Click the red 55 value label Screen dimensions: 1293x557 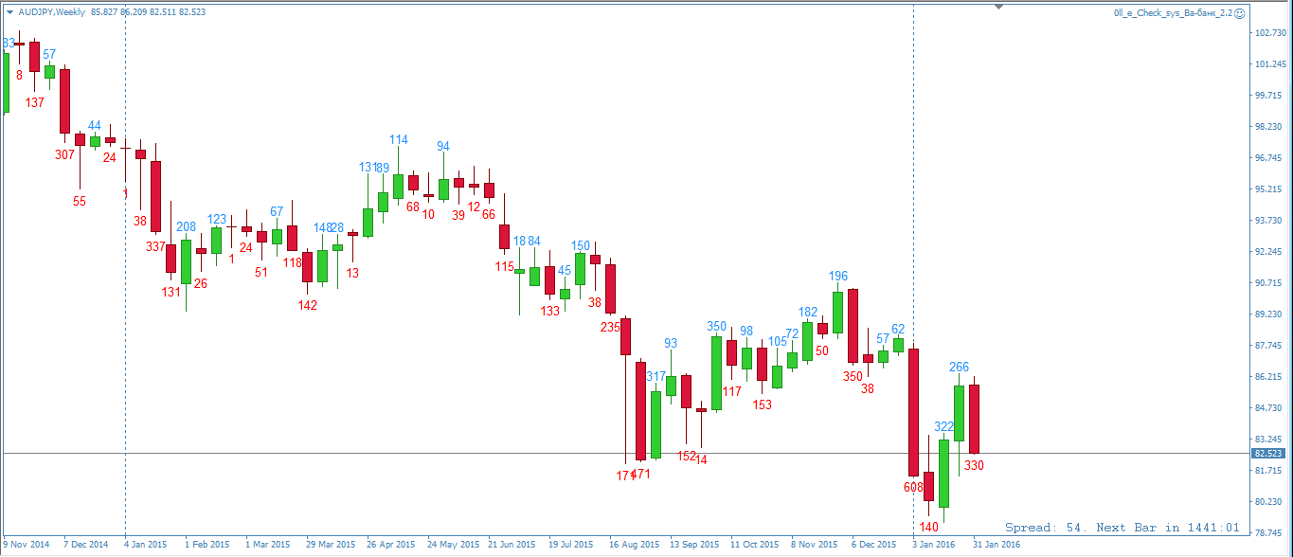tap(80, 201)
